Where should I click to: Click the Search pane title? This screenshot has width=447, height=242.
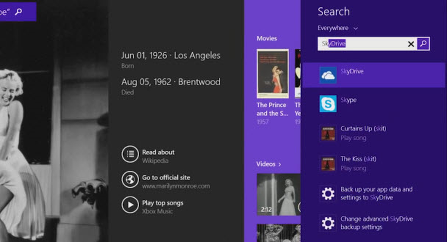click(333, 12)
